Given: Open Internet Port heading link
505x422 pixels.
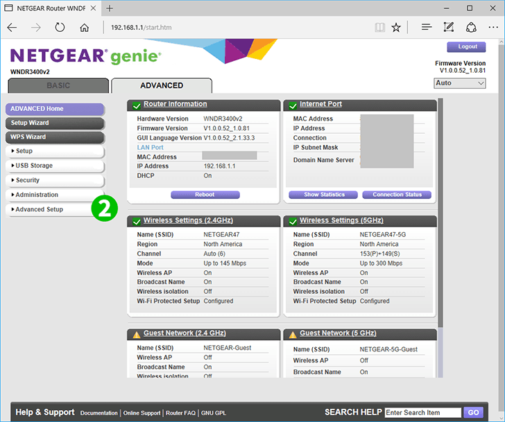Looking at the screenshot, I should (320, 104).
